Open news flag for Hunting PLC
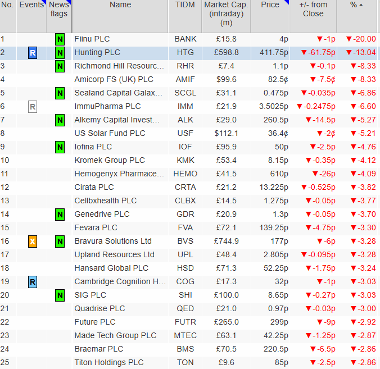Image resolution: width=380 pixels, height=369 pixels. tap(60, 53)
